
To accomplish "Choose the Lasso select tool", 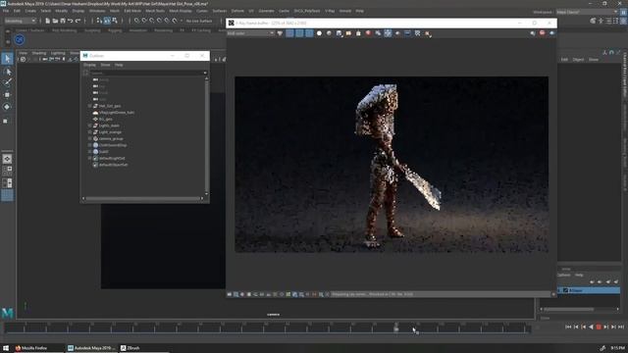I will pyautogui.click(x=7, y=72).
